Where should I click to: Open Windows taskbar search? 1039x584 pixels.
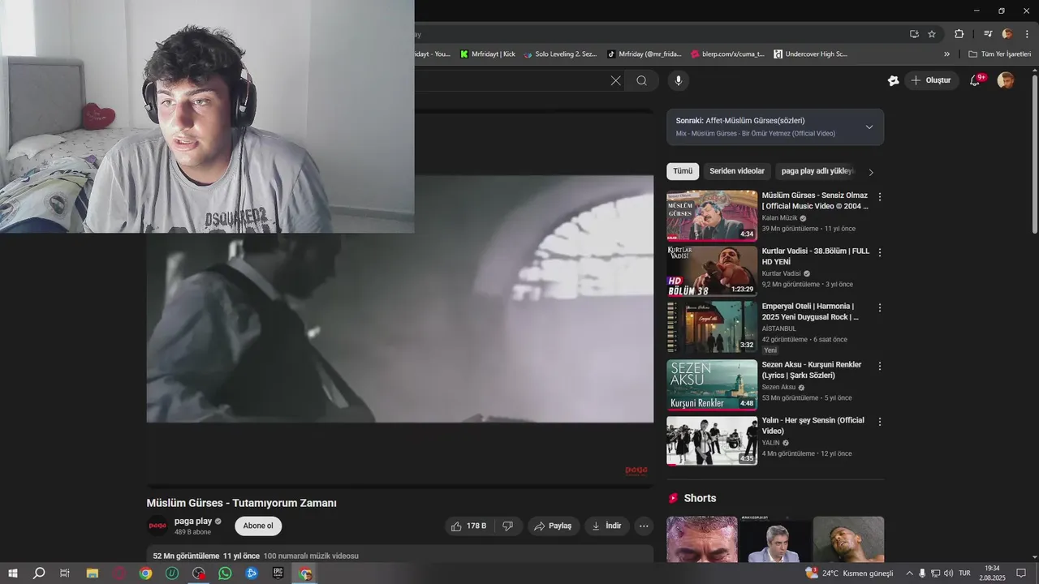(39, 573)
